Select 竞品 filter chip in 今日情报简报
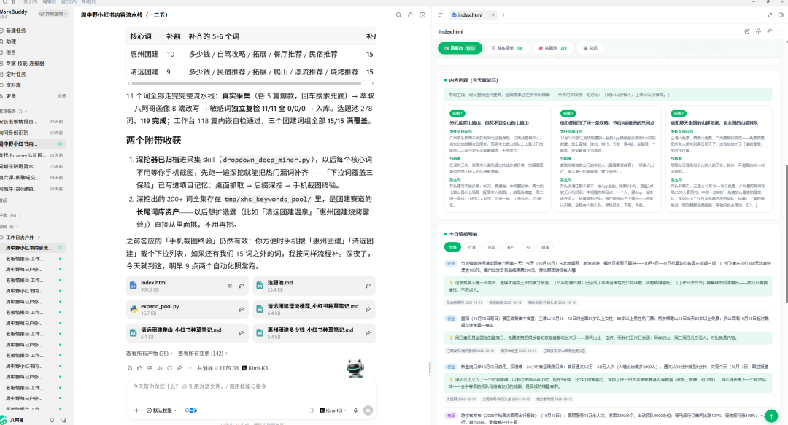This screenshot has width=788, height=425. click(x=491, y=247)
